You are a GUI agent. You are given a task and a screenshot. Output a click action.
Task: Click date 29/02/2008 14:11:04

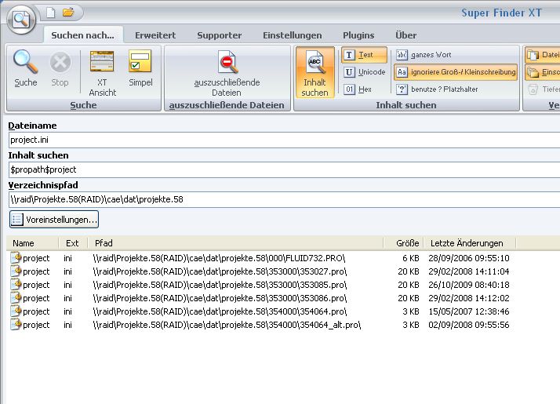coord(468,271)
